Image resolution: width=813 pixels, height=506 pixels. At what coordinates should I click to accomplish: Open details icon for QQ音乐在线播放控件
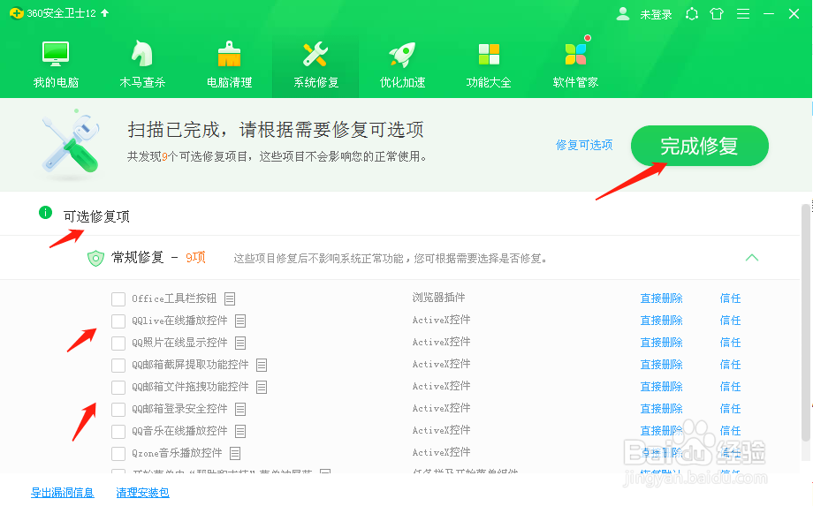[x=240, y=431]
